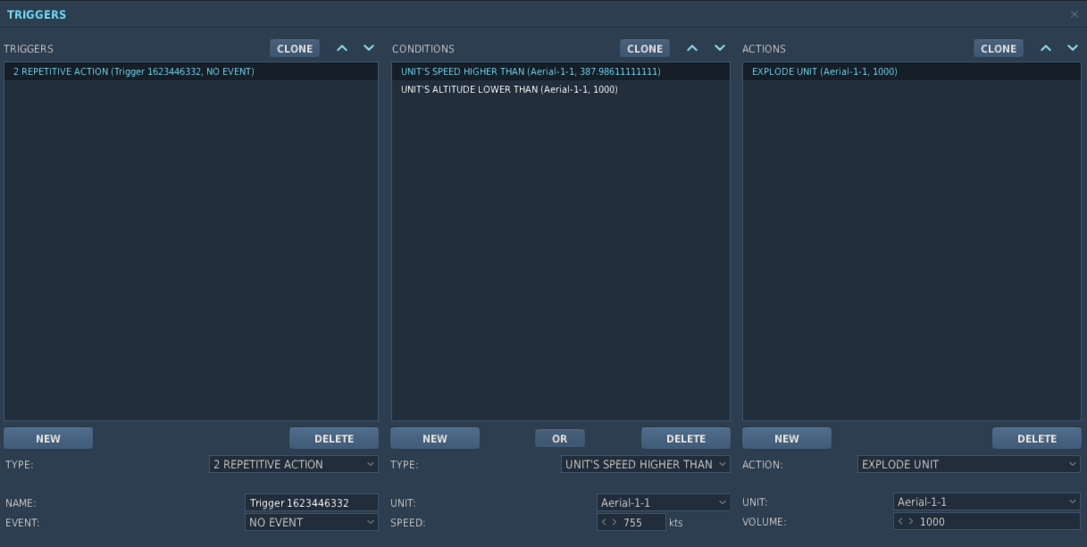The image size is (1087, 547).
Task: Add a new action
Action: coord(787,438)
